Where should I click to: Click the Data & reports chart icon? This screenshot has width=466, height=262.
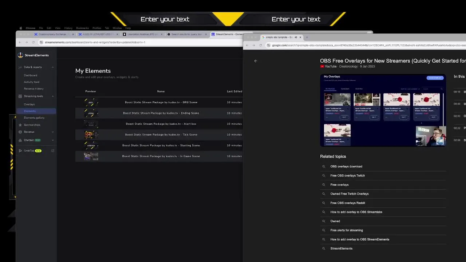[x=20, y=67]
